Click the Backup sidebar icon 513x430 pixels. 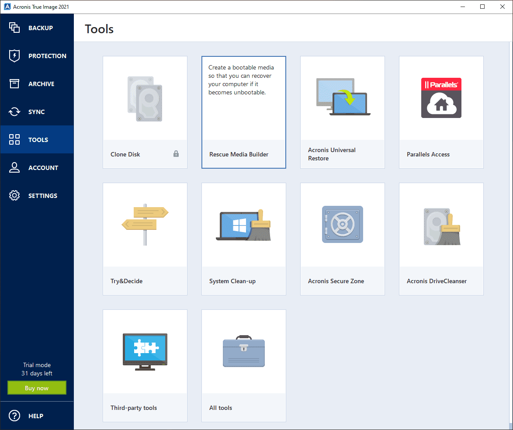[x=14, y=28]
